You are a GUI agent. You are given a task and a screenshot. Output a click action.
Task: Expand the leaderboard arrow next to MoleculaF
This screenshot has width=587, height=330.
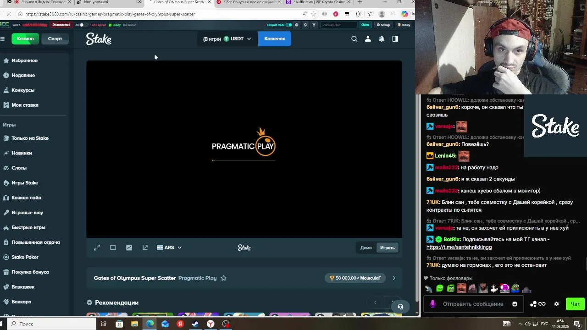393,278
